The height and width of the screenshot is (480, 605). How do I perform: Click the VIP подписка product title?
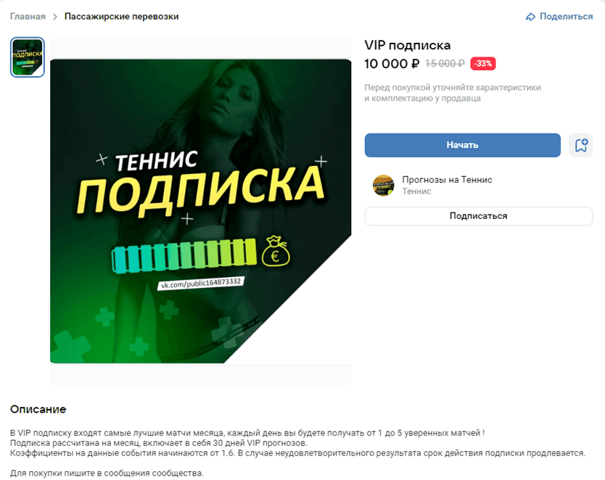point(408,45)
